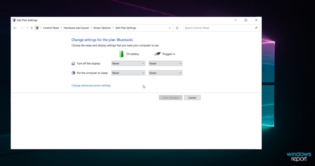Click the Plugged in plug icon
315x166 pixels.
[157, 54]
